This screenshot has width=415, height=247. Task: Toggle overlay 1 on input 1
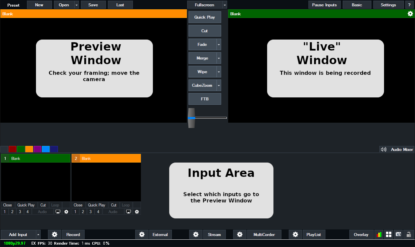[x=5, y=212]
